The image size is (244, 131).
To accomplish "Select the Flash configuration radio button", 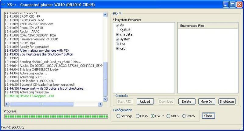I will (138, 116).
